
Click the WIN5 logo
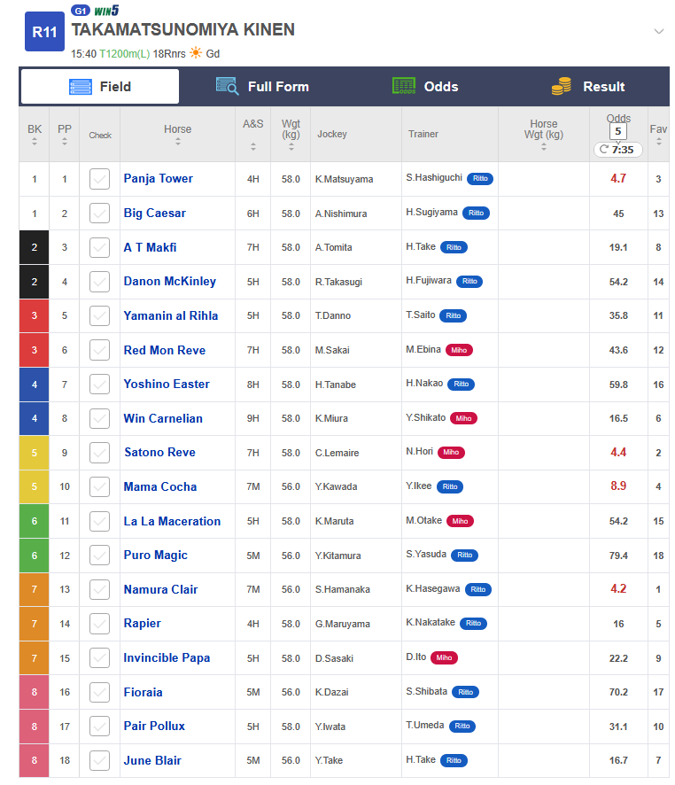(x=106, y=11)
